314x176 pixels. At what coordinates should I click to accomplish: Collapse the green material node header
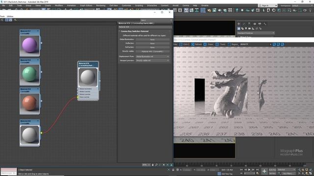click(38, 60)
